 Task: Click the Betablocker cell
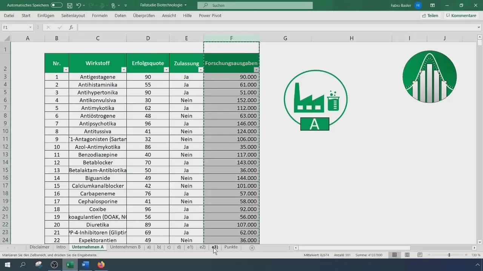pos(98,163)
